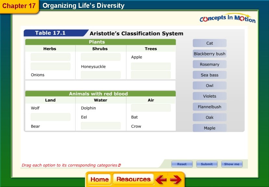Click the green Plants section header

[100, 42]
